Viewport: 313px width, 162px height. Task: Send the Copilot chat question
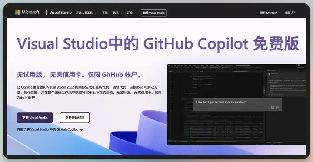pos(277,107)
